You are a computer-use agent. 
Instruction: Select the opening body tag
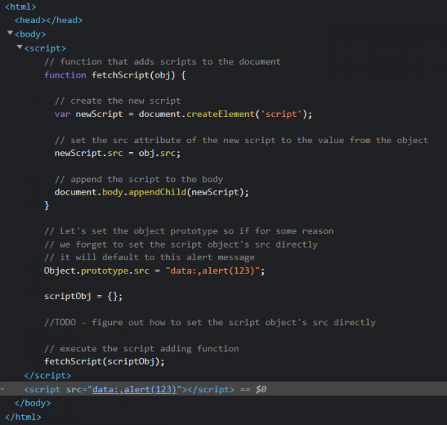click(x=30, y=34)
